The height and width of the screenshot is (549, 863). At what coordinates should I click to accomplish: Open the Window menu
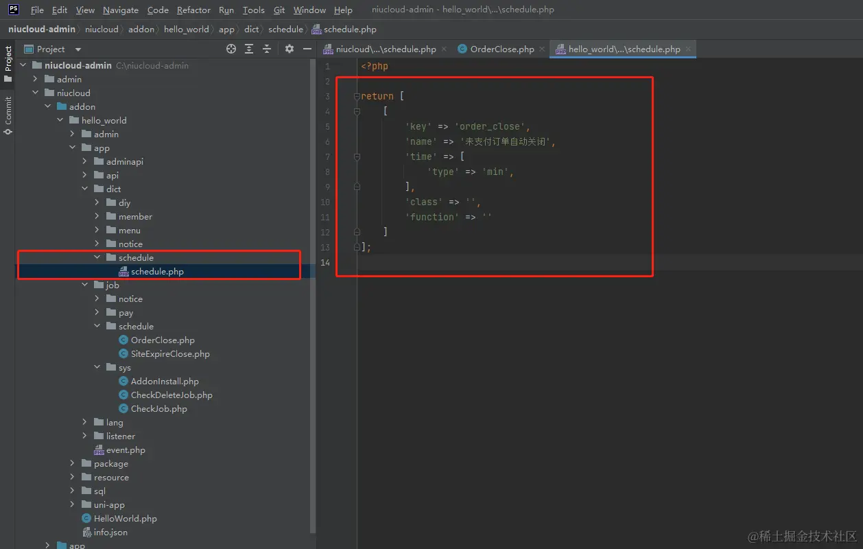click(309, 10)
